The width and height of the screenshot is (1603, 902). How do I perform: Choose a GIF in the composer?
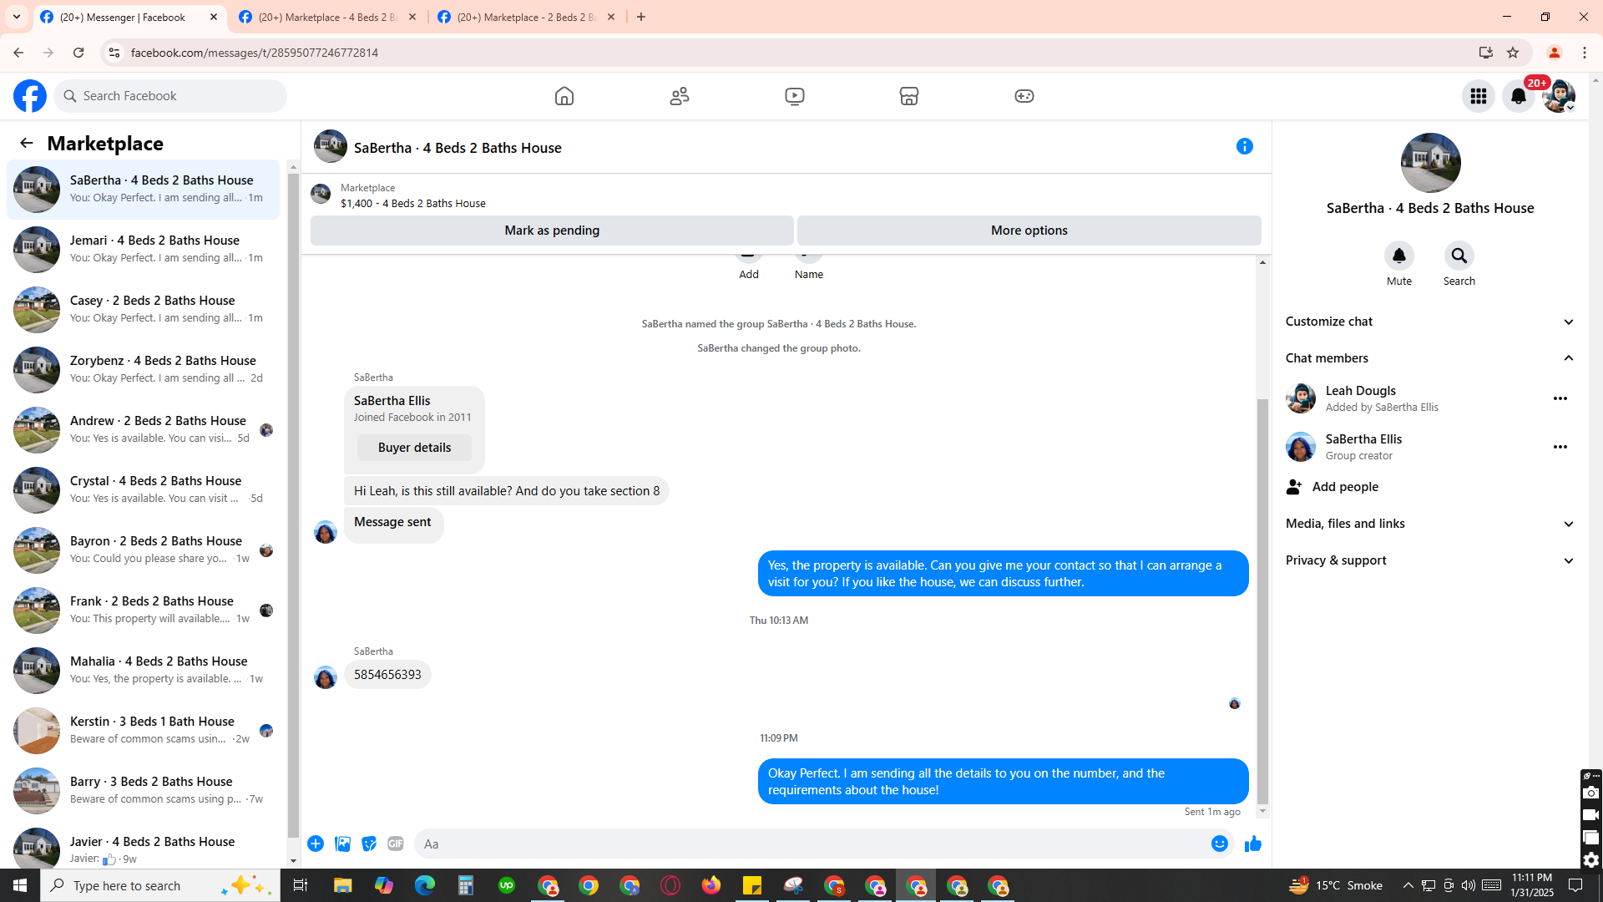[x=396, y=844]
